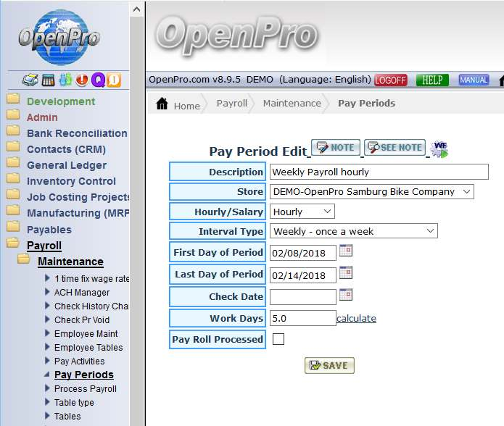This screenshot has height=426, width=504.
Task: Open calendar picker for First Day of Period
Action: tap(346, 251)
